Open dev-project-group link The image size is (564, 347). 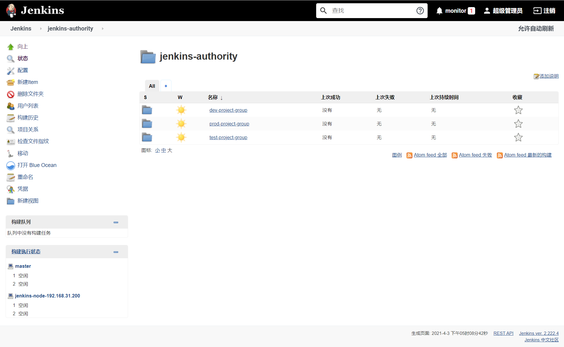228,110
